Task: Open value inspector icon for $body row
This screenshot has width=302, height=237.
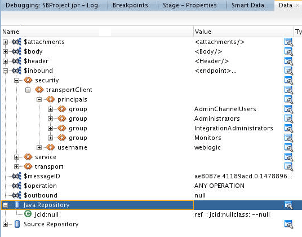Action: tap(288, 52)
